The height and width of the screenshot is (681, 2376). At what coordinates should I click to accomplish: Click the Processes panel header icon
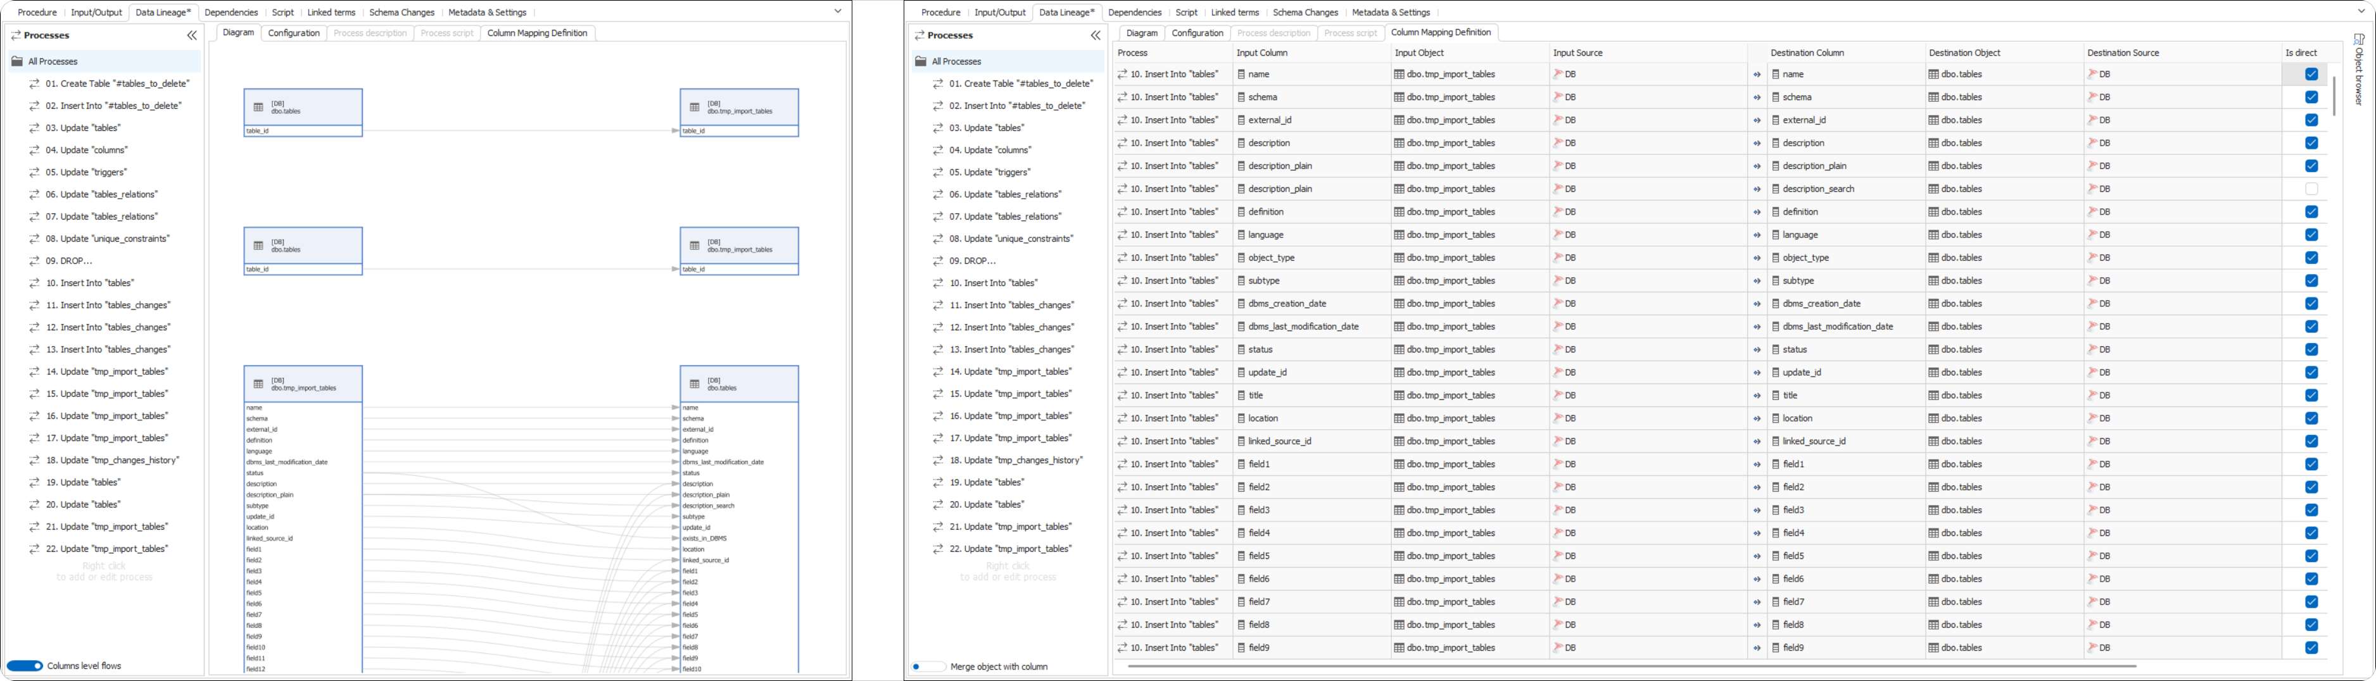(16, 35)
